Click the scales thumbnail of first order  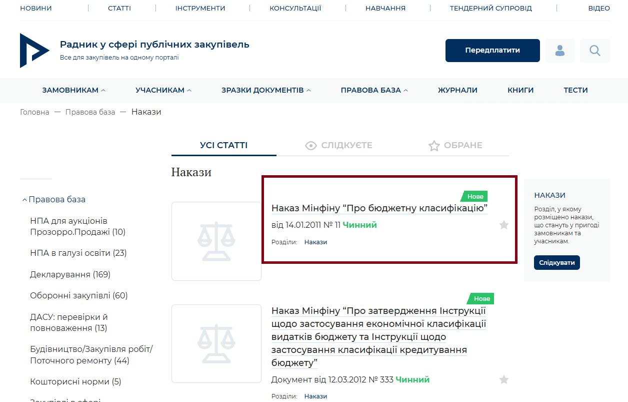click(216, 241)
